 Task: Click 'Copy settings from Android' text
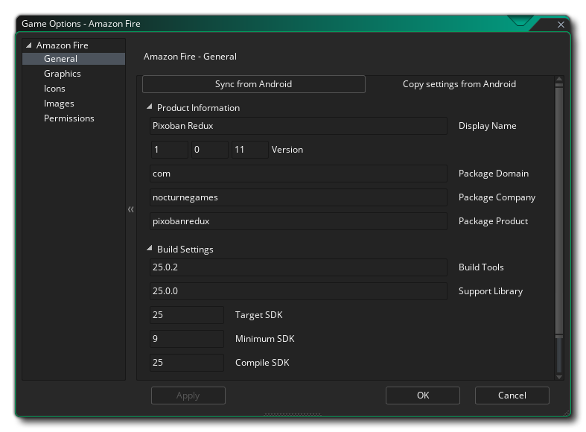point(459,84)
